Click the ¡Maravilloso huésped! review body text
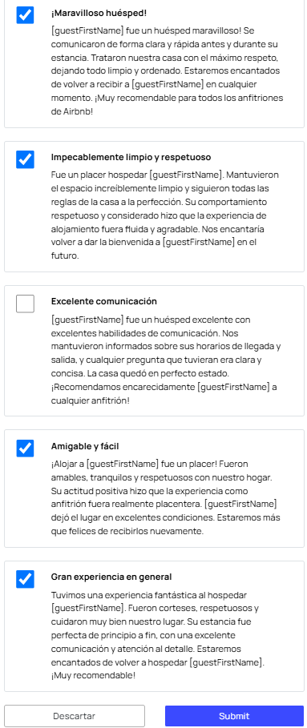This screenshot has height=728, width=307. [168, 70]
